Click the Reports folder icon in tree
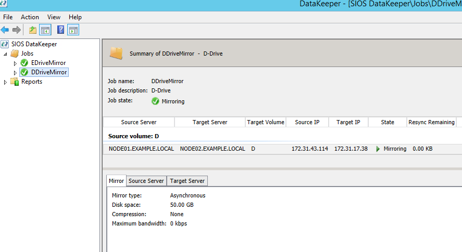This screenshot has height=252, width=462. click(15, 82)
